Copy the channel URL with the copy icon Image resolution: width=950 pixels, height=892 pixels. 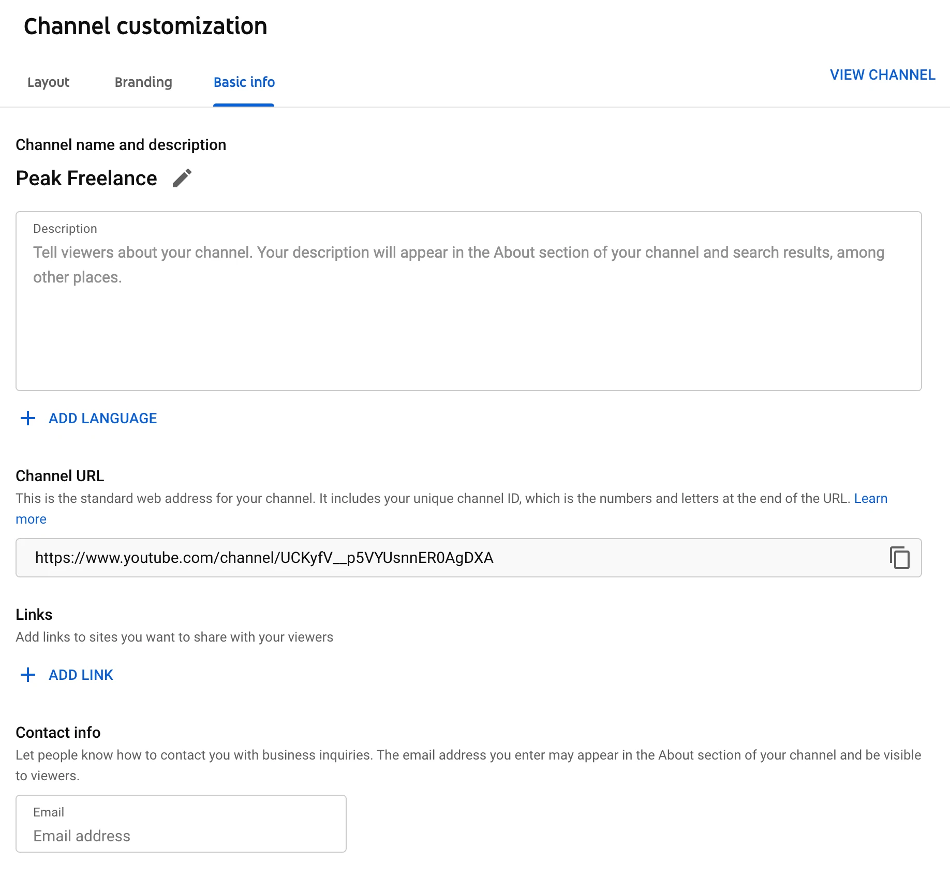point(899,558)
